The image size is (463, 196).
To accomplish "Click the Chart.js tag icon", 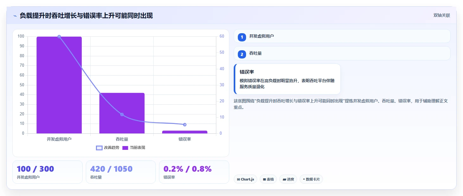I will (238, 180).
